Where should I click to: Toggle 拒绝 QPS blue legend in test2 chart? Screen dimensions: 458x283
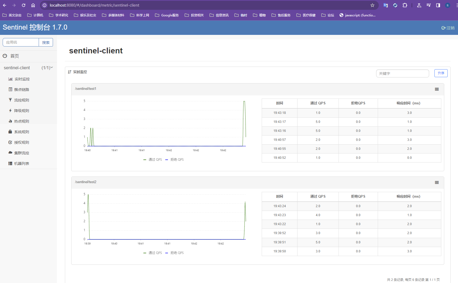pos(175,253)
